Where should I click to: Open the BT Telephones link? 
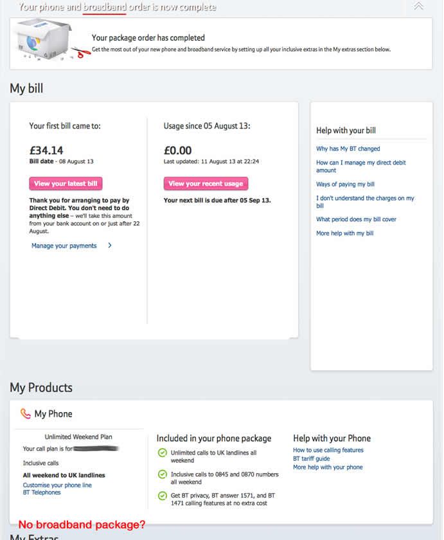pyautogui.click(x=42, y=492)
